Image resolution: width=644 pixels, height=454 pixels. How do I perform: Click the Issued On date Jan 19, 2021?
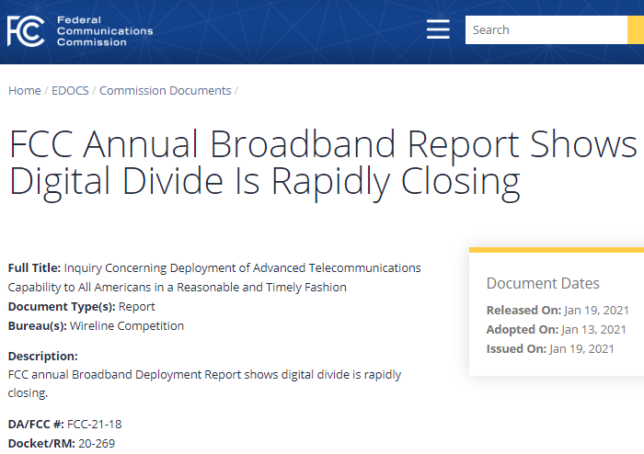click(x=581, y=349)
